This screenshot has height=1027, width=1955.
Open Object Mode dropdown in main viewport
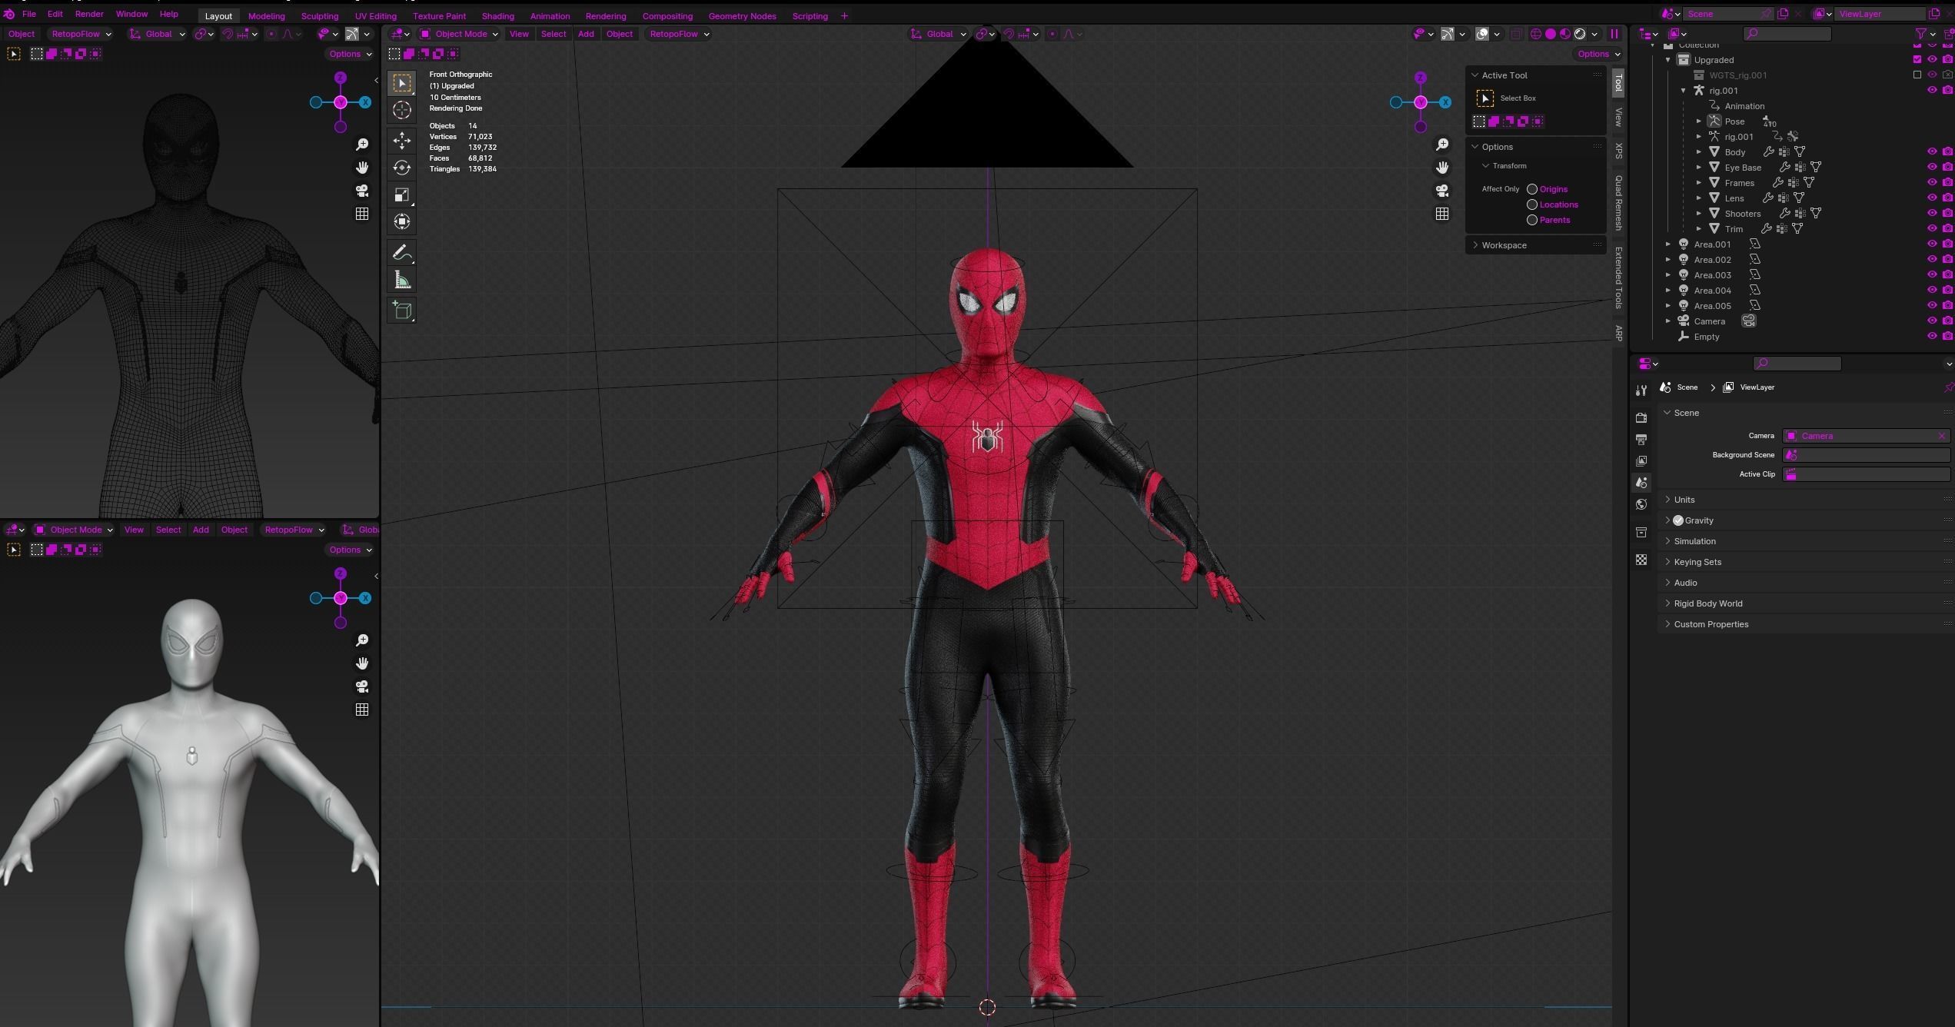tap(459, 34)
